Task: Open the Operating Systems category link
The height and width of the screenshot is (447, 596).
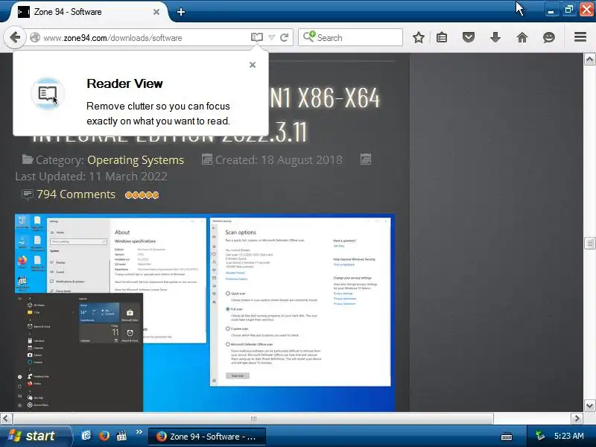Action: click(x=136, y=160)
